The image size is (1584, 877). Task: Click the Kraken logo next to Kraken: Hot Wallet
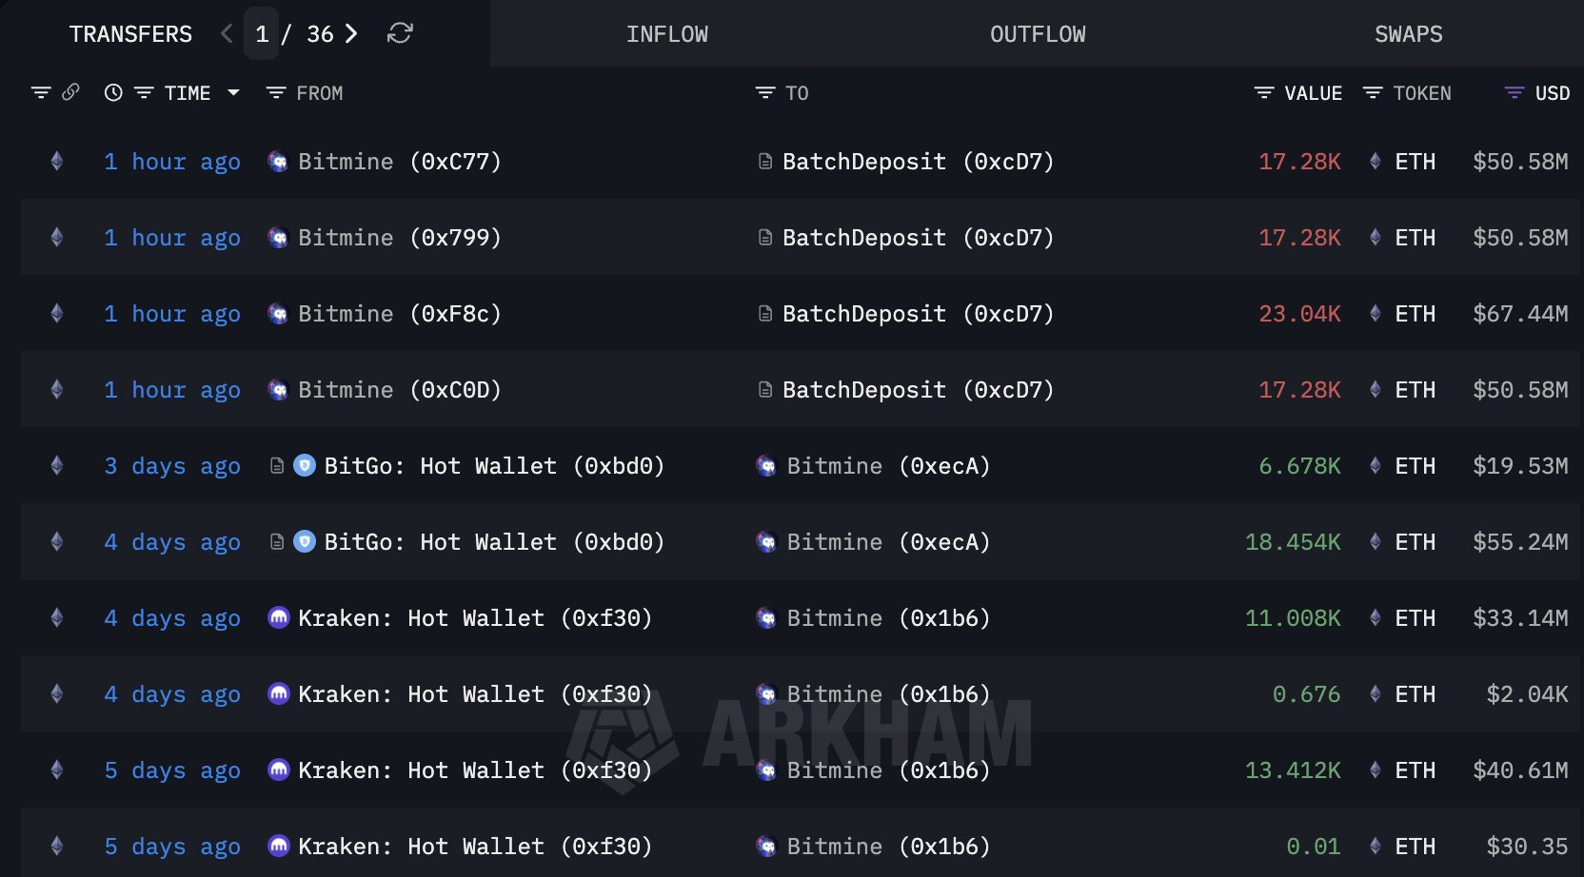click(277, 617)
